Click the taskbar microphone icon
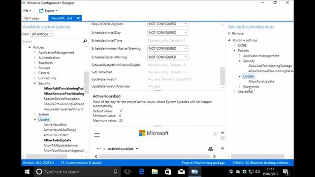 pyautogui.click(x=115, y=172)
